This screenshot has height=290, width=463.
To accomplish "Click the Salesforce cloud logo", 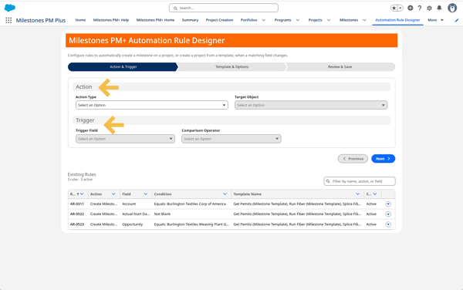I will [10, 8].
